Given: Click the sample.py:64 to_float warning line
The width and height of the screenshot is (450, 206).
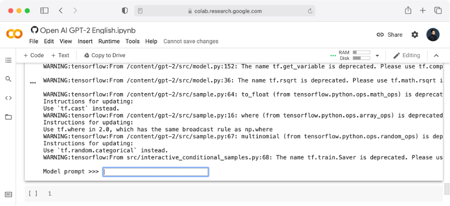Looking at the screenshot, I should coord(243,95).
